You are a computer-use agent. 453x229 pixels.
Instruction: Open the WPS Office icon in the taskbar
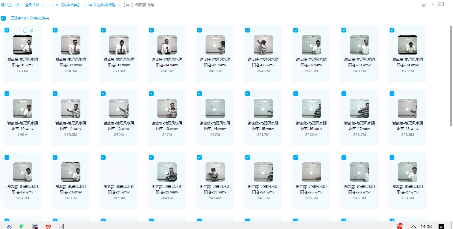[x=48, y=226]
